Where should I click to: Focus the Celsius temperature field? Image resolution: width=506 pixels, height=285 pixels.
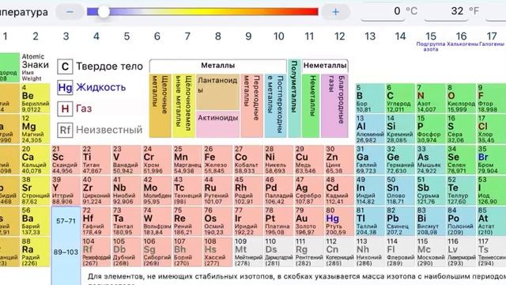click(x=383, y=12)
